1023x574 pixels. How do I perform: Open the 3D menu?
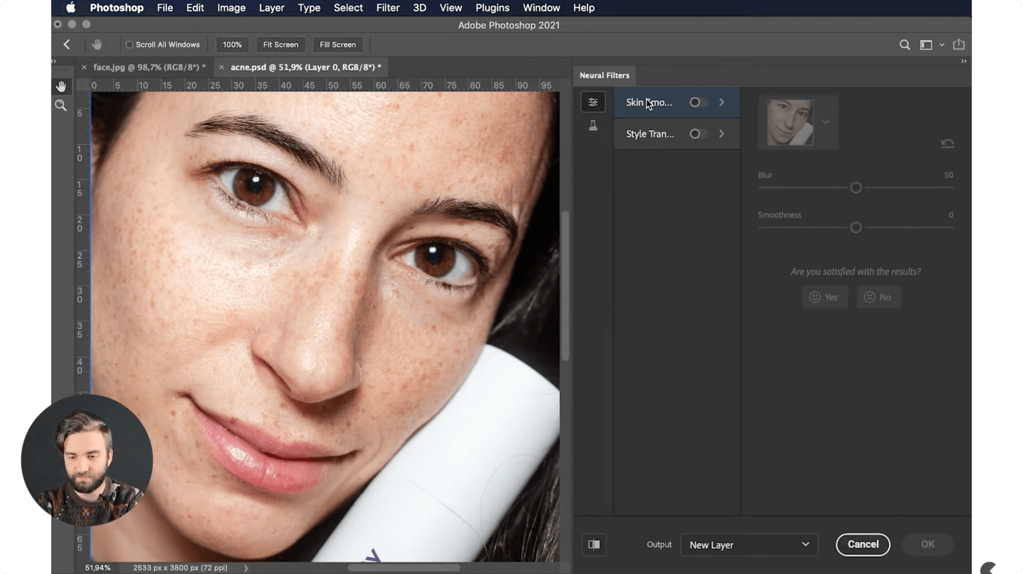(x=419, y=8)
